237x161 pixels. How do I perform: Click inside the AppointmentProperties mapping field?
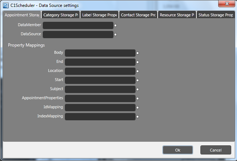click(100, 98)
